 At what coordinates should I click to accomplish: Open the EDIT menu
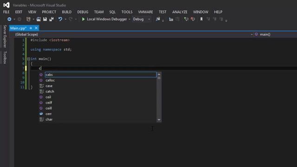coord(19,12)
